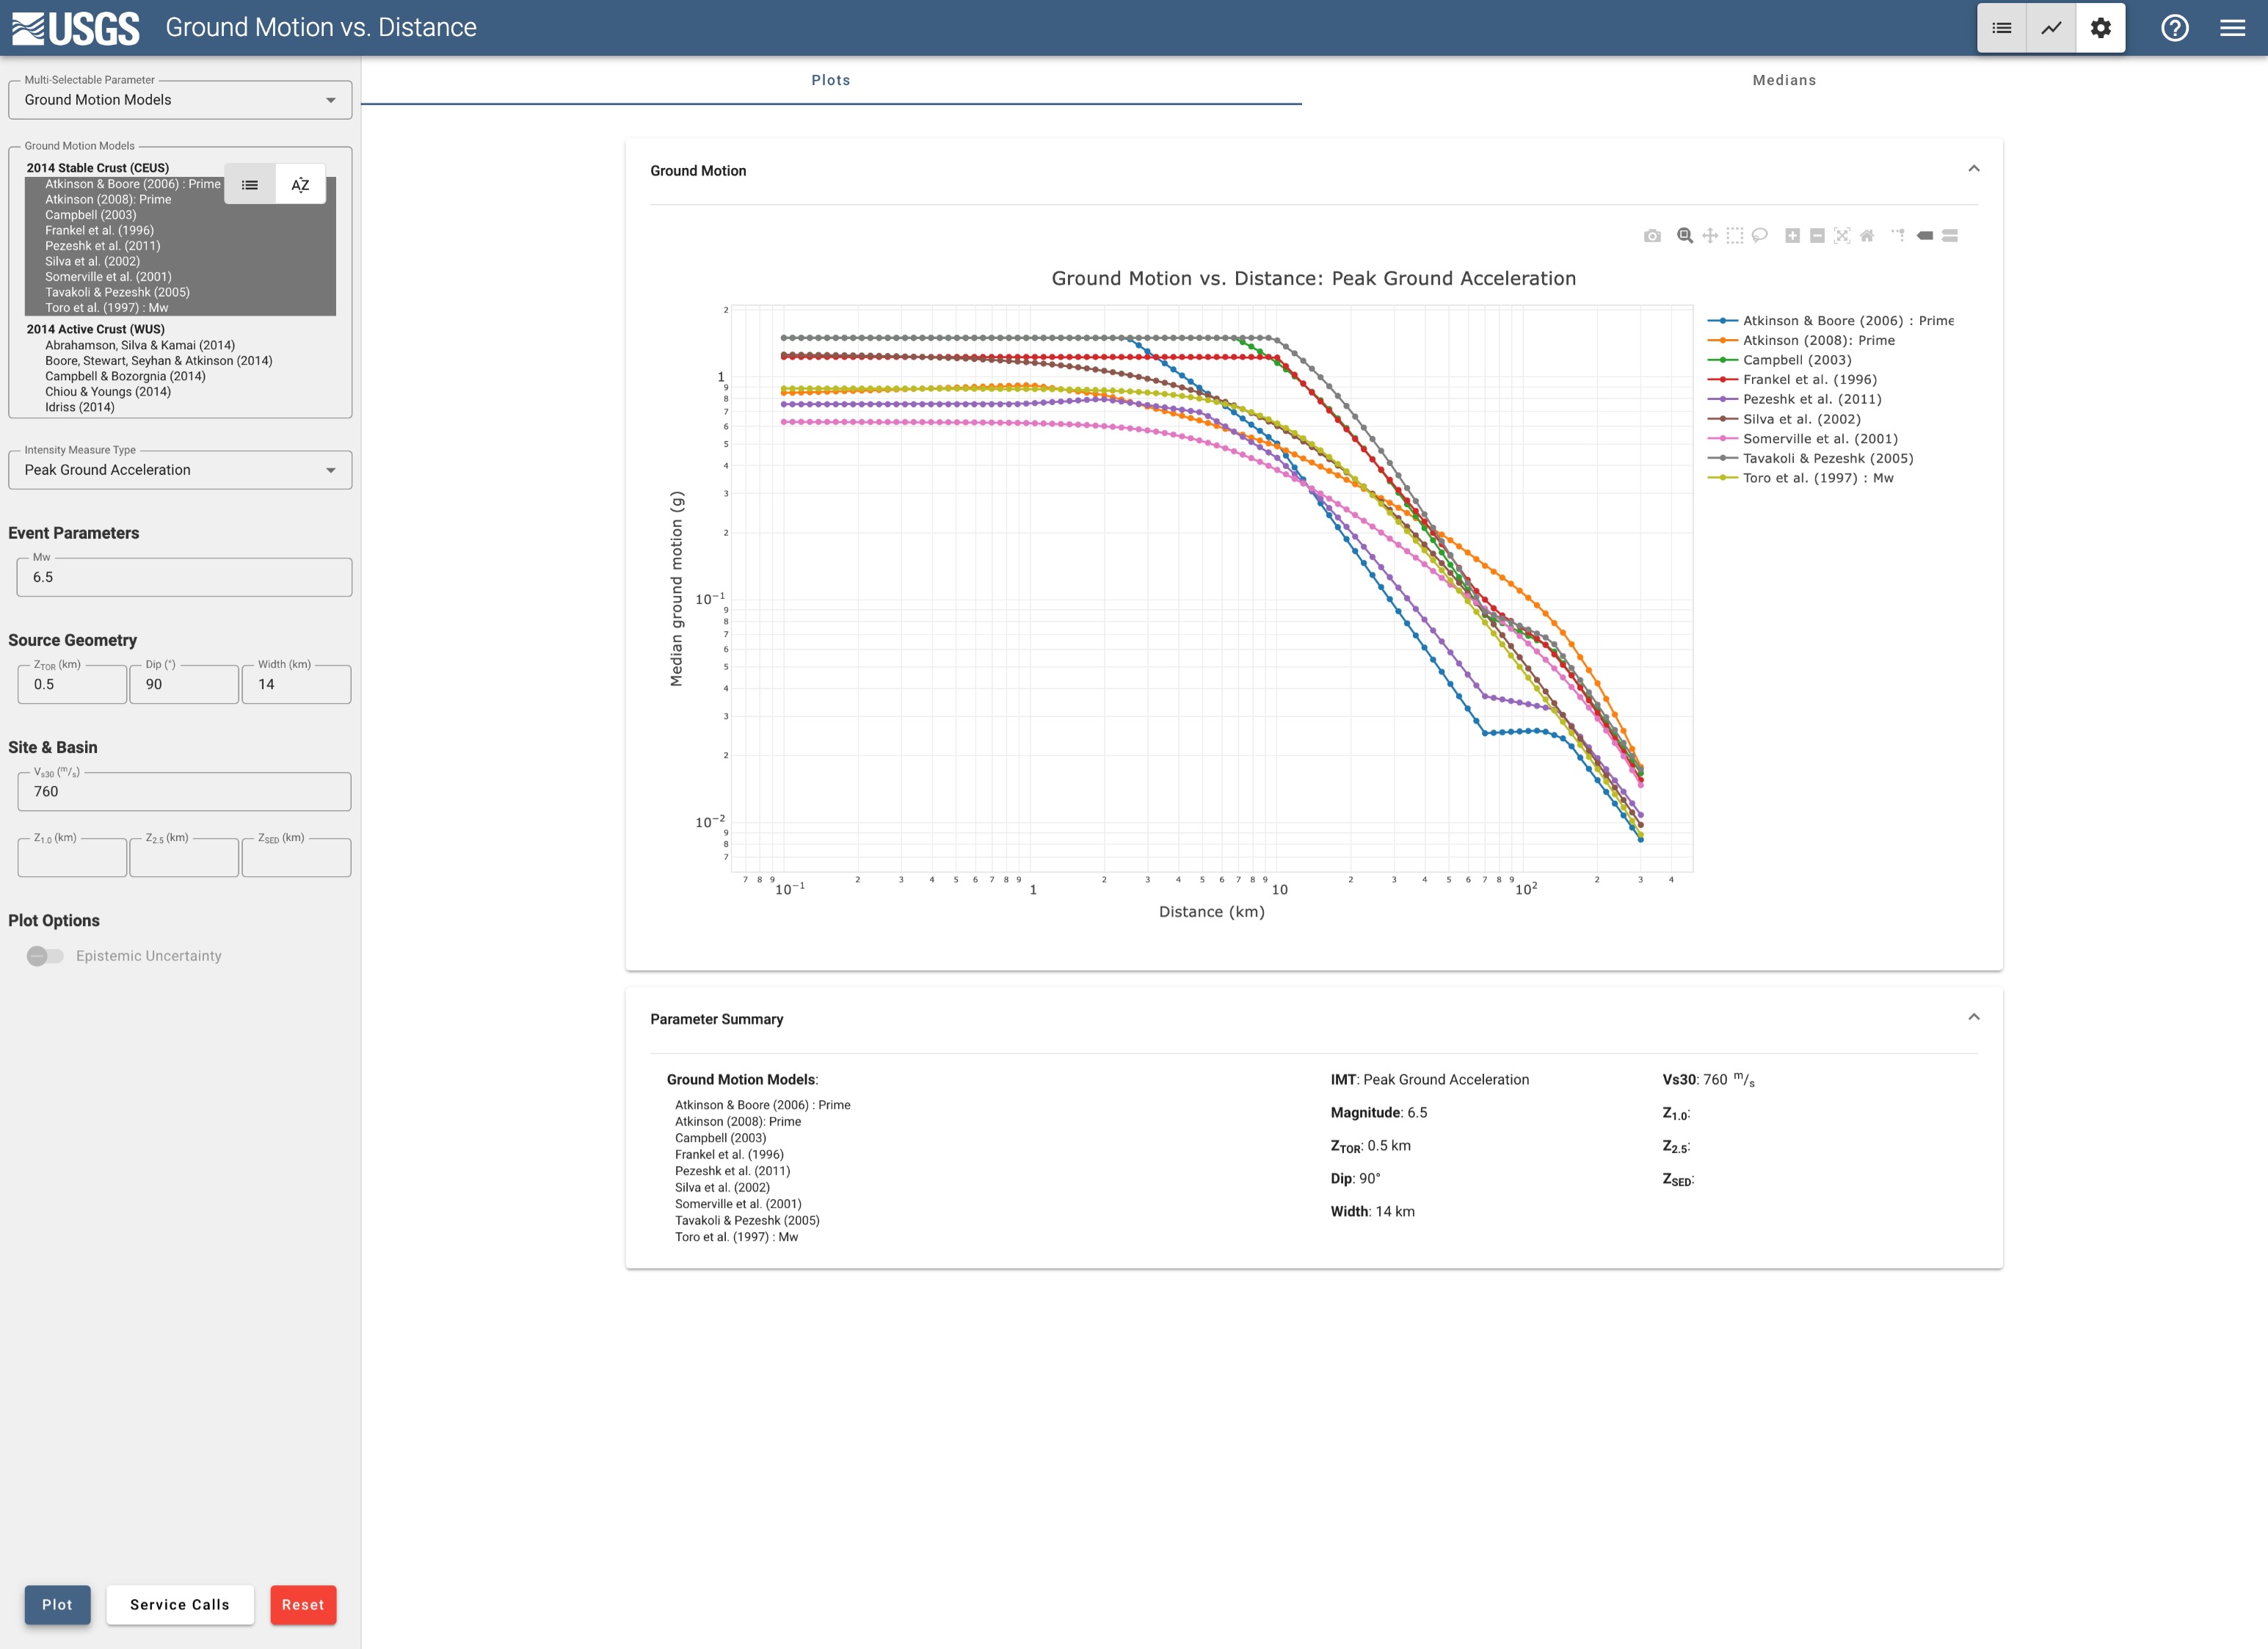Toggle Atkinson & Boore (2006) legend trace
Image resolution: width=2268 pixels, height=1649 pixels.
pyautogui.click(x=1830, y=321)
